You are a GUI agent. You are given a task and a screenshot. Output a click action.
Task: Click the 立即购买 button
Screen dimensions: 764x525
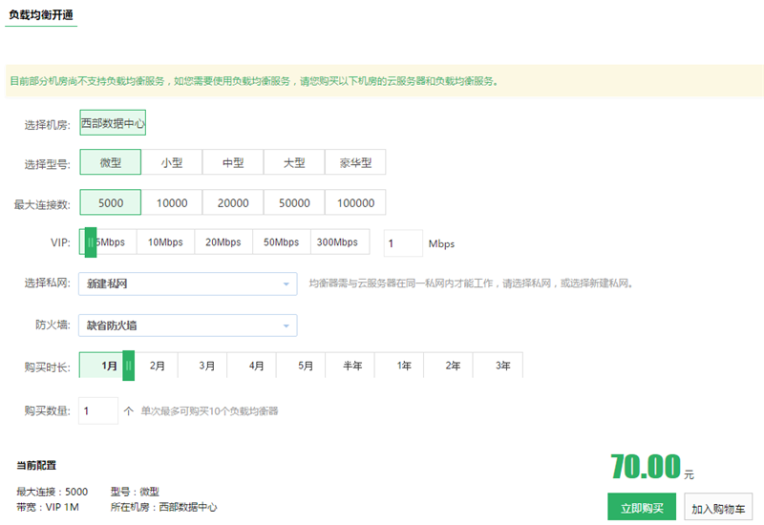642,507
